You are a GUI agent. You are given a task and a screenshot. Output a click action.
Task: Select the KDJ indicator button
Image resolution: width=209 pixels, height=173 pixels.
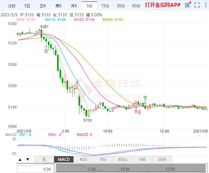pyautogui.click(x=83, y=159)
